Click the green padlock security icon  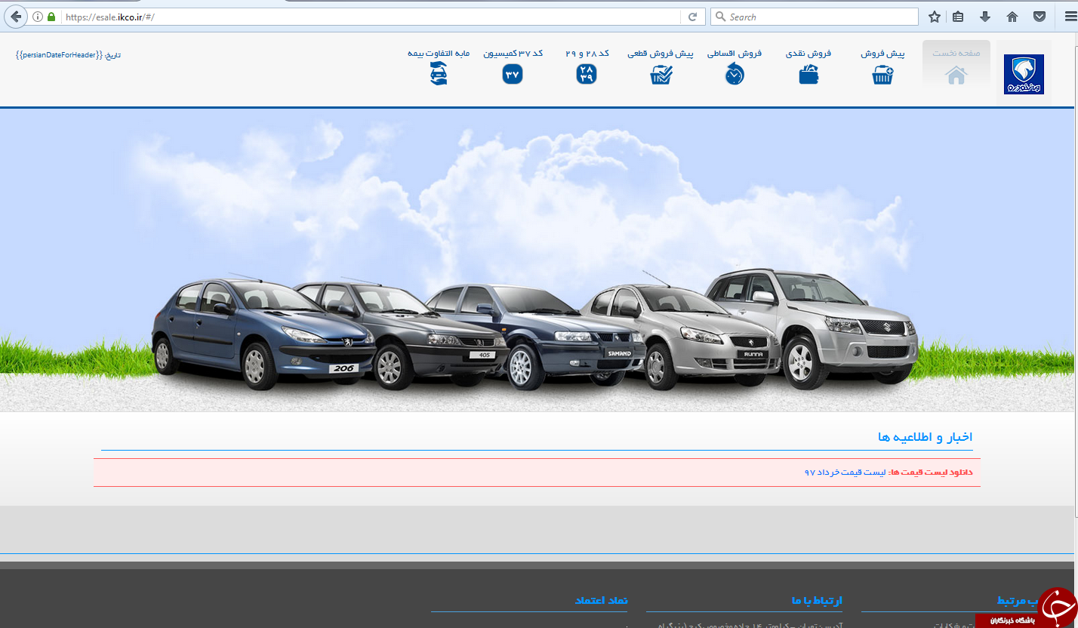pyautogui.click(x=51, y=17)
